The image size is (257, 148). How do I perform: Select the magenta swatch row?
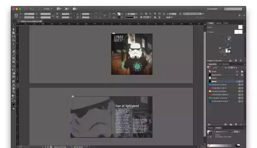click(x=226, y=88)
